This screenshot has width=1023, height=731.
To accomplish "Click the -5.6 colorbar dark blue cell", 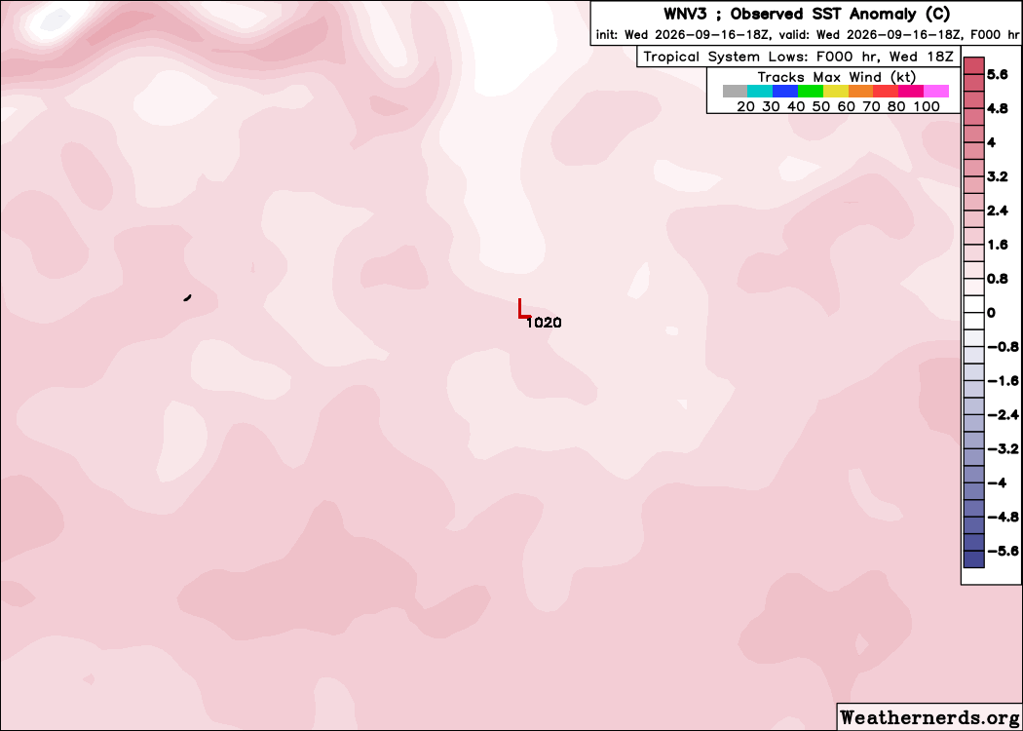I will coord(973,559).
